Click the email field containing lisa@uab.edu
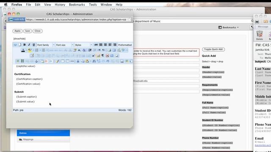The image size is (271, 152). 166,81
